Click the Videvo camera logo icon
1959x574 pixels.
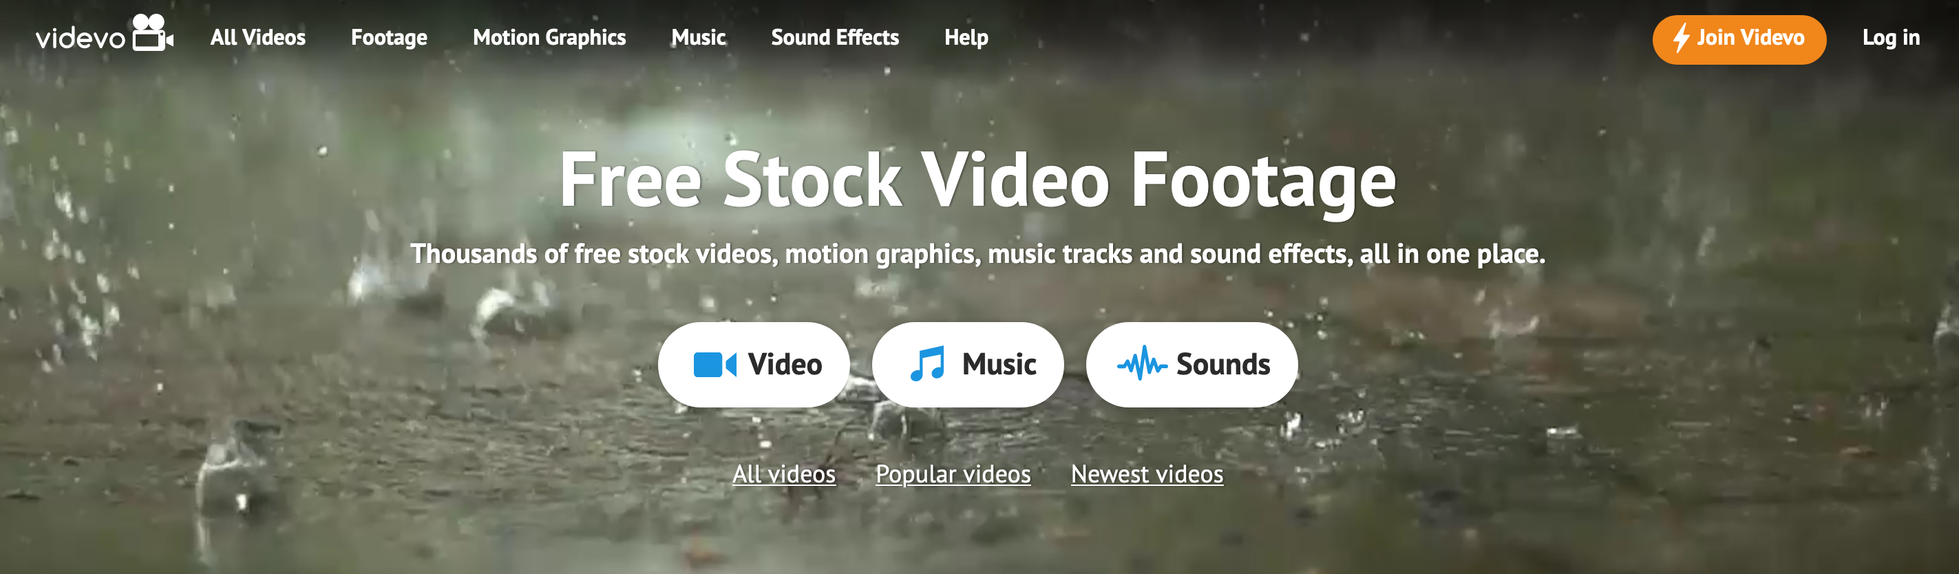153,32
